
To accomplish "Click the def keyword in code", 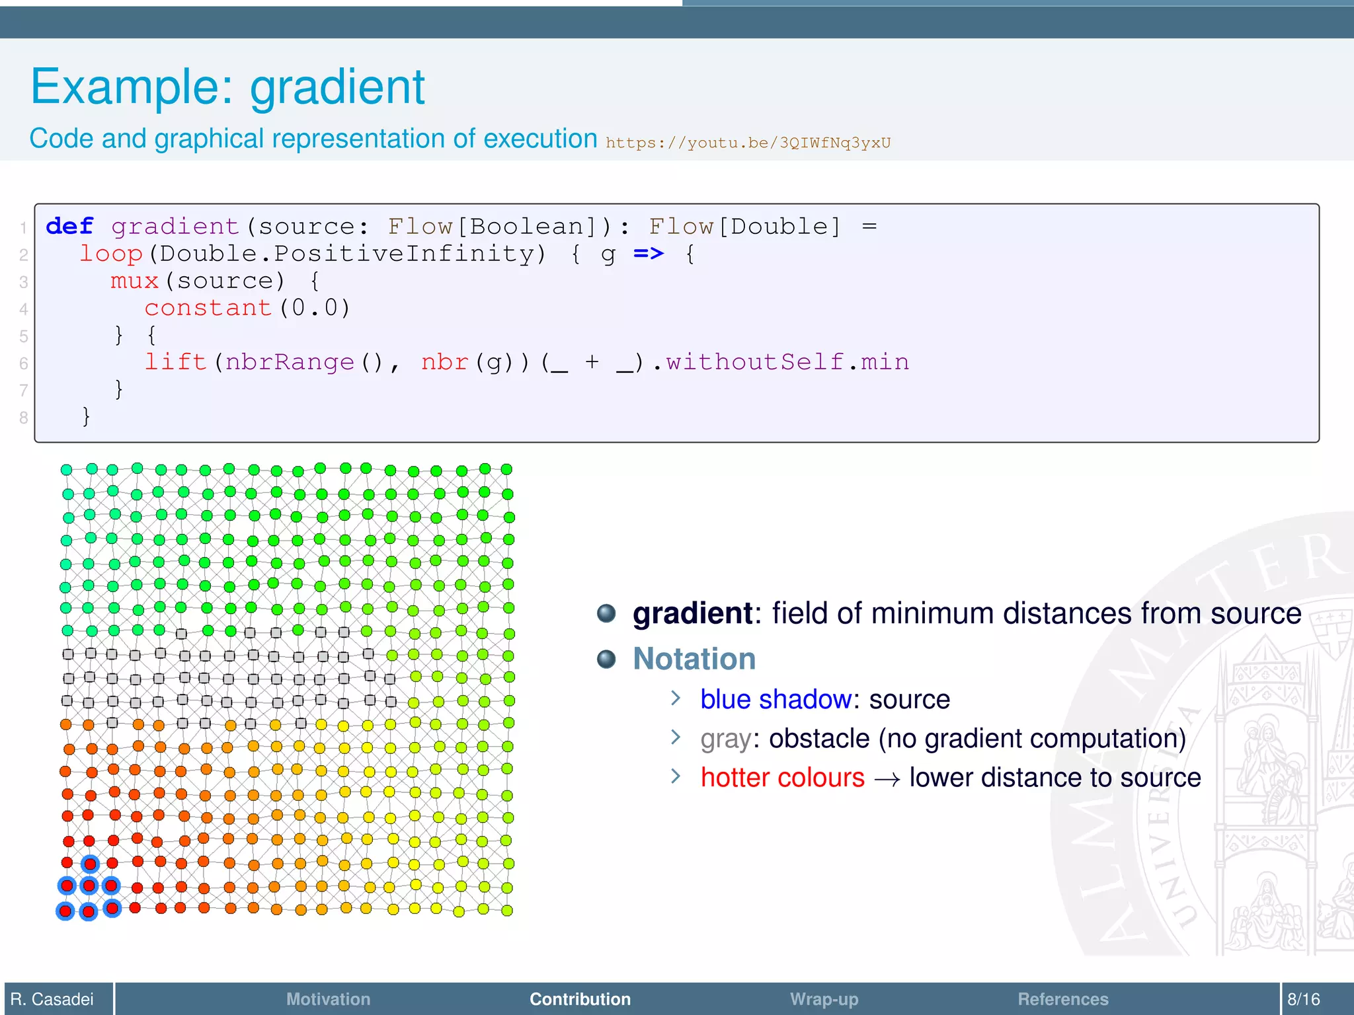I will coord(69,227).
